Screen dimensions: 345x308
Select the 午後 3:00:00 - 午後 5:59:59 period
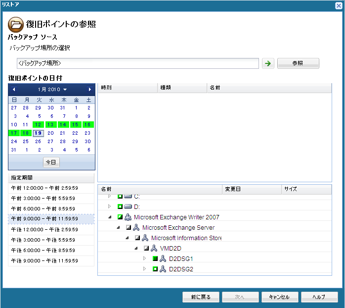point(51,240)
